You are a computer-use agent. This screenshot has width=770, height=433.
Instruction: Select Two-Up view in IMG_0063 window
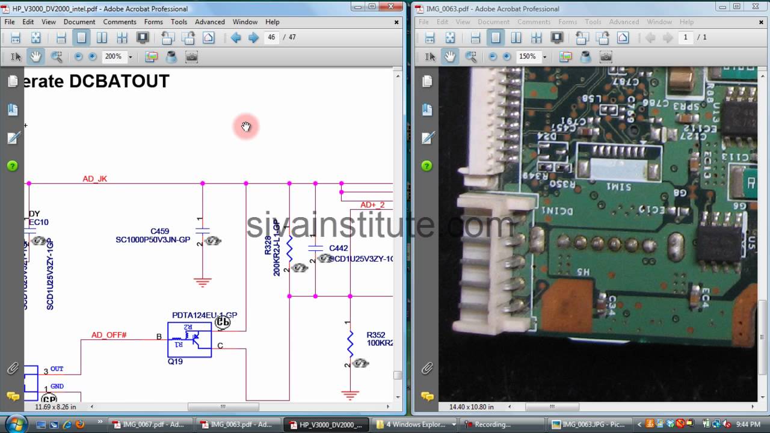516,38
